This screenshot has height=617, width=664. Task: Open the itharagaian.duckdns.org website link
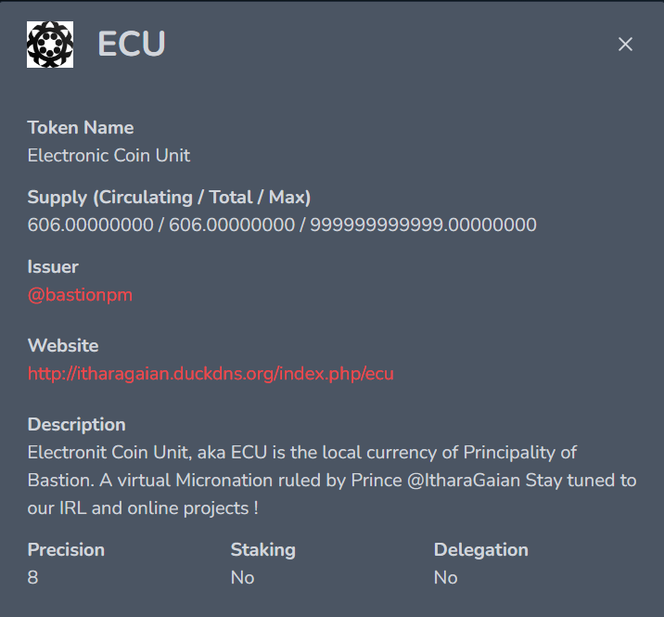(211, 374)
